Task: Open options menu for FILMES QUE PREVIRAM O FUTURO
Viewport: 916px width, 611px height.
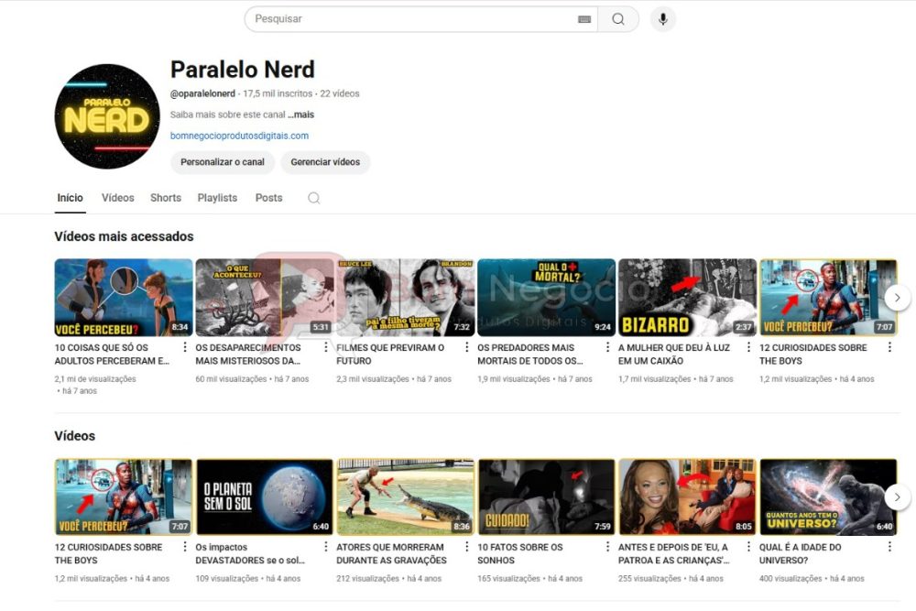Action: pyautogui.click(x=467, y=347)
